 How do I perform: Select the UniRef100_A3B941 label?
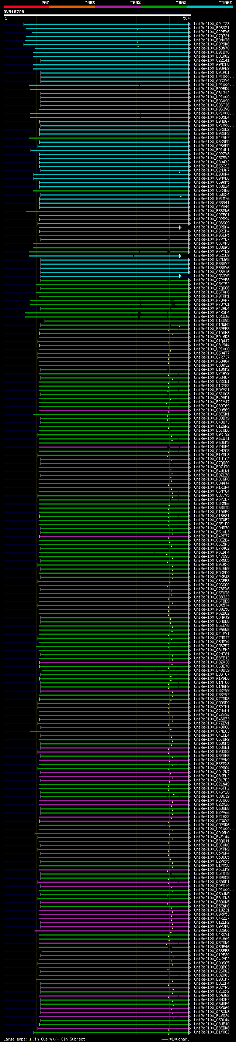point(212,203)
